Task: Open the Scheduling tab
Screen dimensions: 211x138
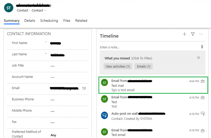Action: pos(49,21)
